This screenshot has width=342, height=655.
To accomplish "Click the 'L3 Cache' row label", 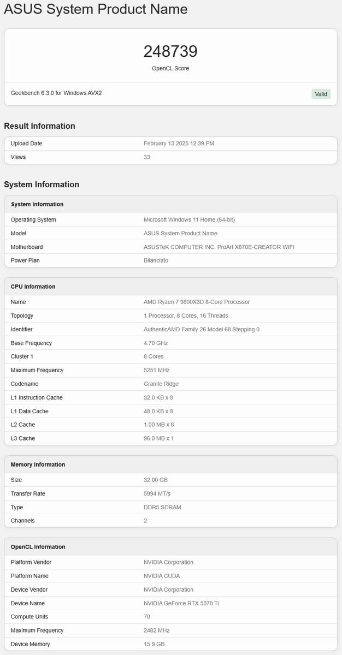I will point(23,438).
